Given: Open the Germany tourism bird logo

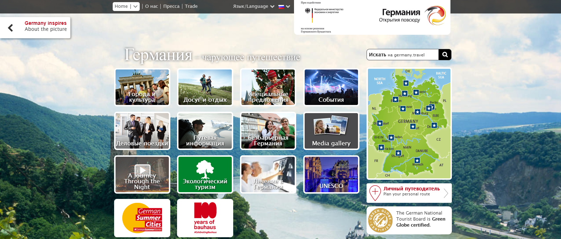Looking at the screenshot, I should click(435, 16).
